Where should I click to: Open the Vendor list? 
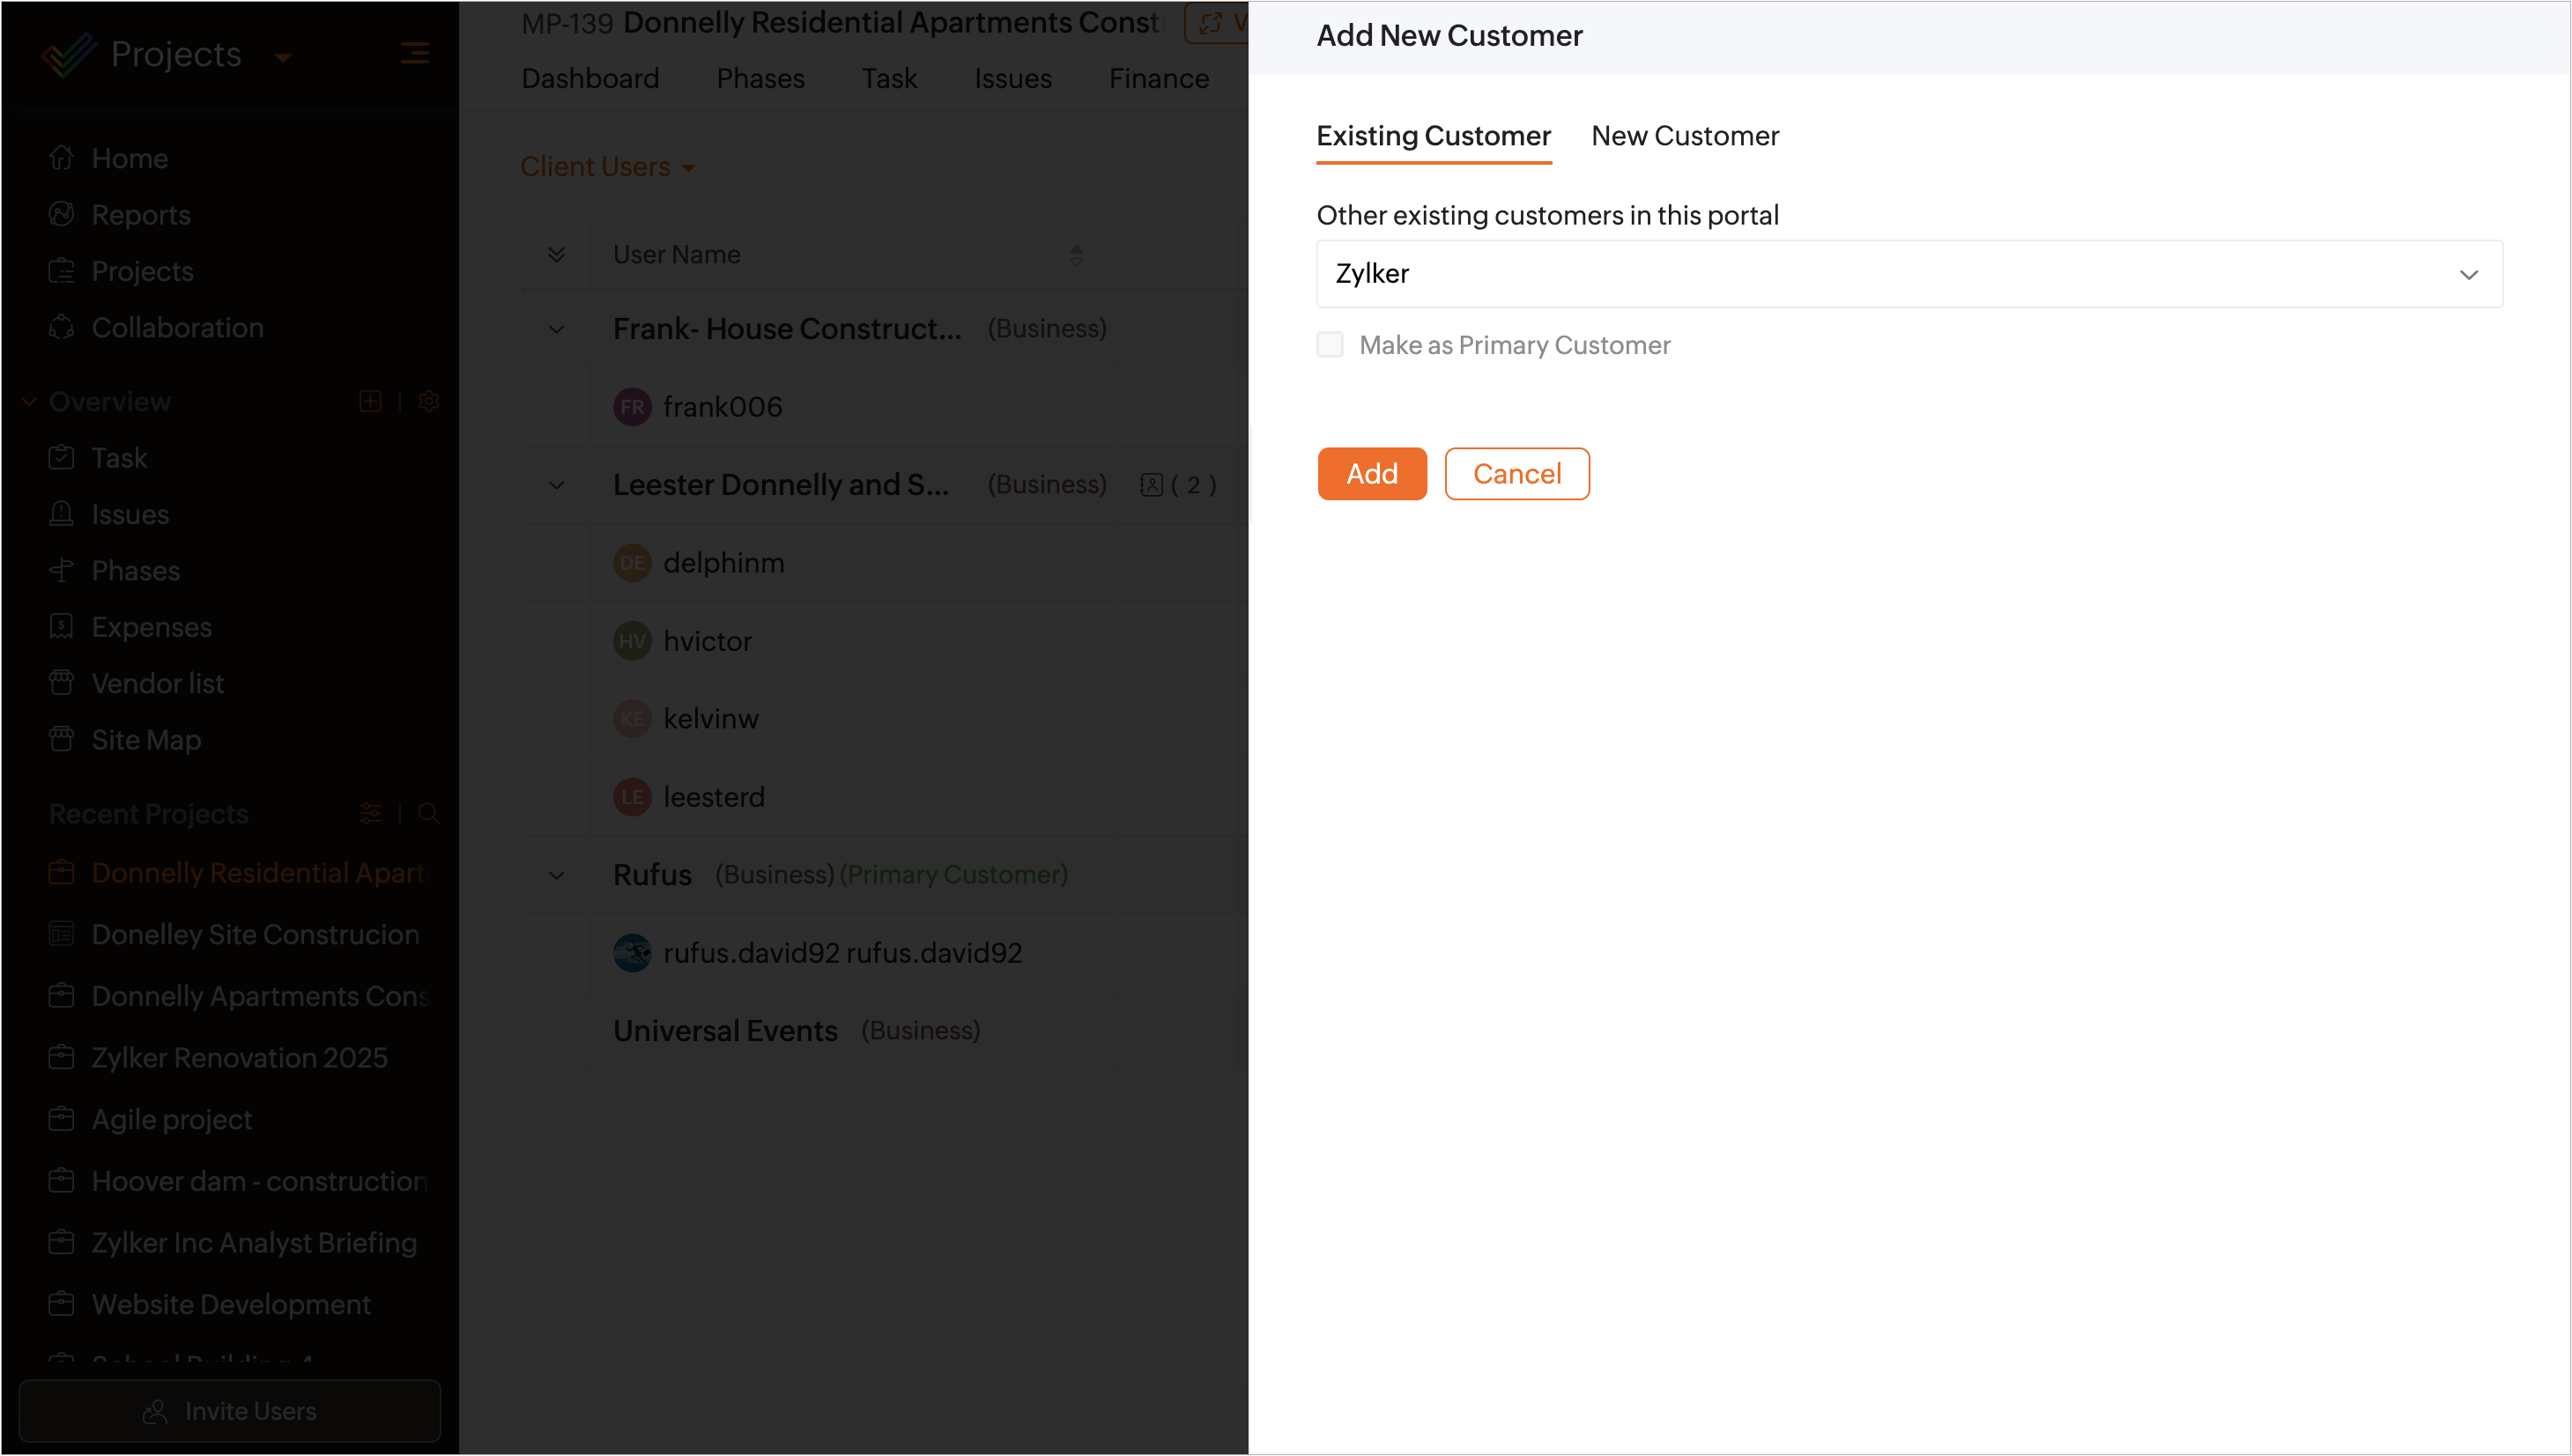point(157,683)
